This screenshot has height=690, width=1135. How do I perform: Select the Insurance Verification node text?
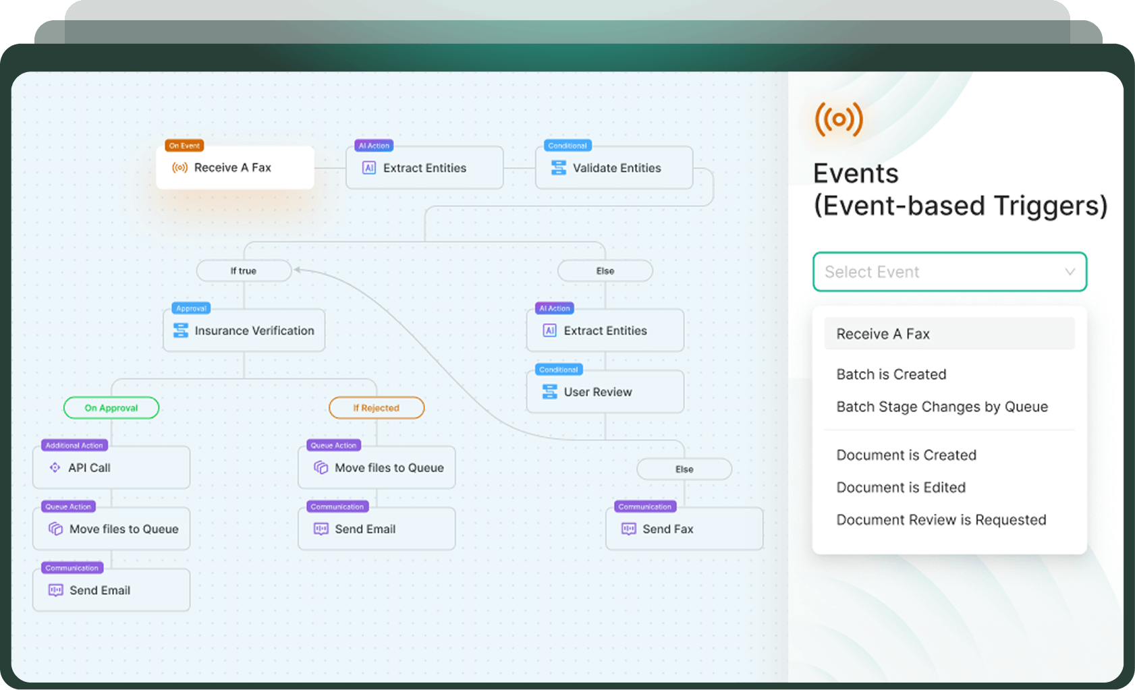254,330
